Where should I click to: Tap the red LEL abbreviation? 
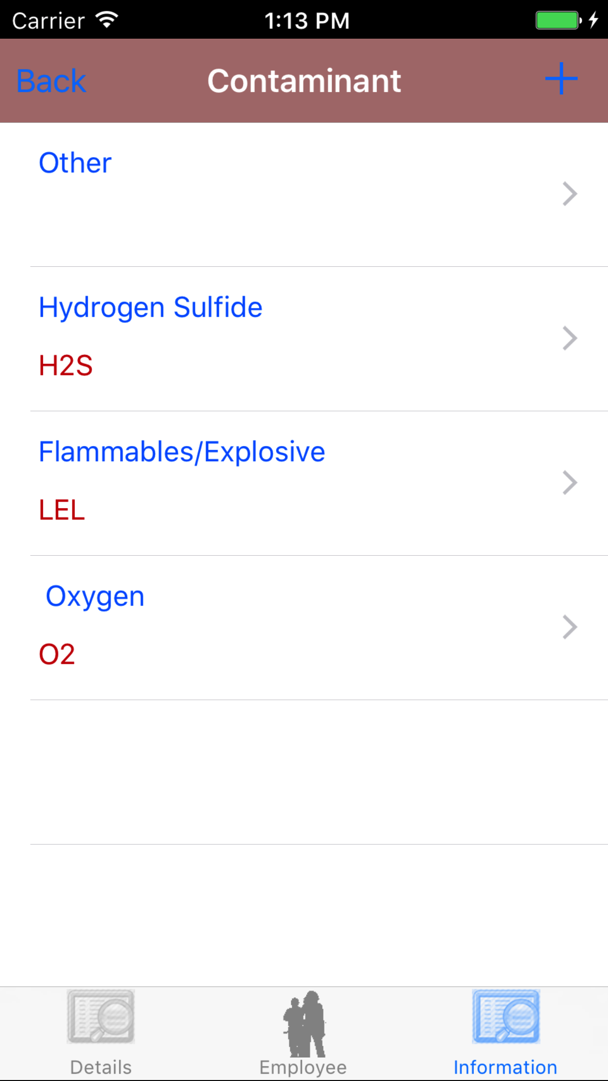(62, 510)
